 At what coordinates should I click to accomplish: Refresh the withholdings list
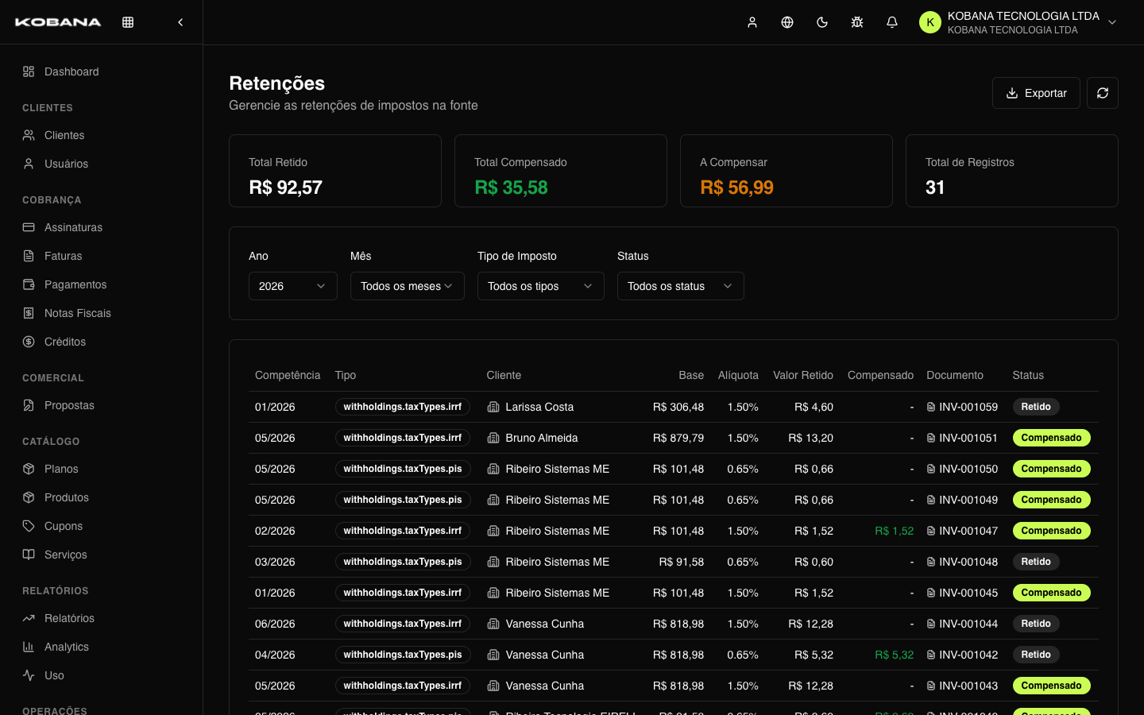click(1103, 93)
